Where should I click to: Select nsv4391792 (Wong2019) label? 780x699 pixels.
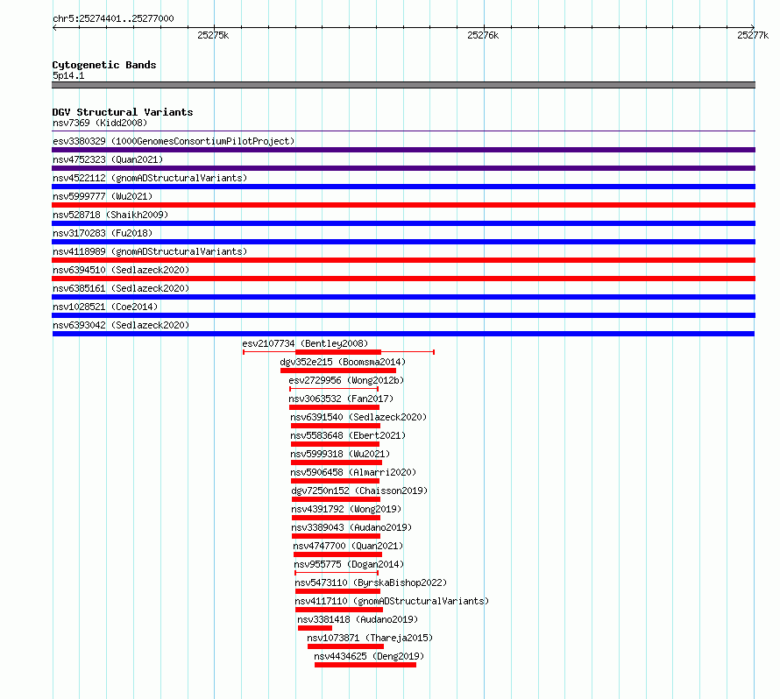346,509
